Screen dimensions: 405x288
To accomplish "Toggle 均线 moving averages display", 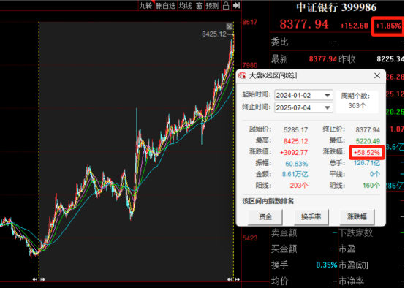I will click(185, 6).
